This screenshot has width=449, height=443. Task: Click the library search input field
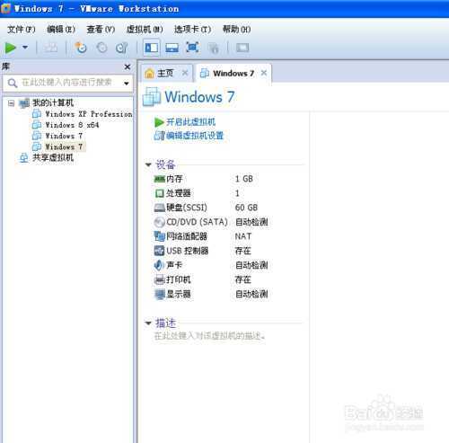tap(67, 83)
